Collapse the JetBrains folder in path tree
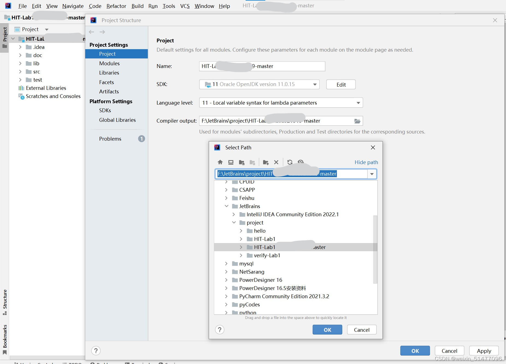The image size is (506, 364). [226, 206]
